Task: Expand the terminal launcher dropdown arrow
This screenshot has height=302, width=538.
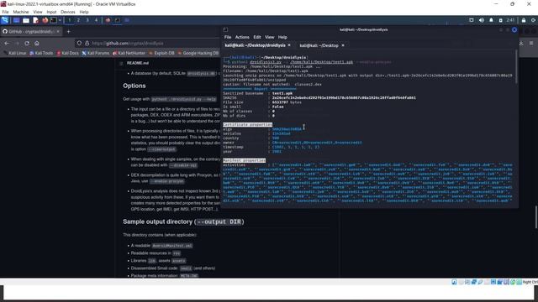Action: [60, 20]
